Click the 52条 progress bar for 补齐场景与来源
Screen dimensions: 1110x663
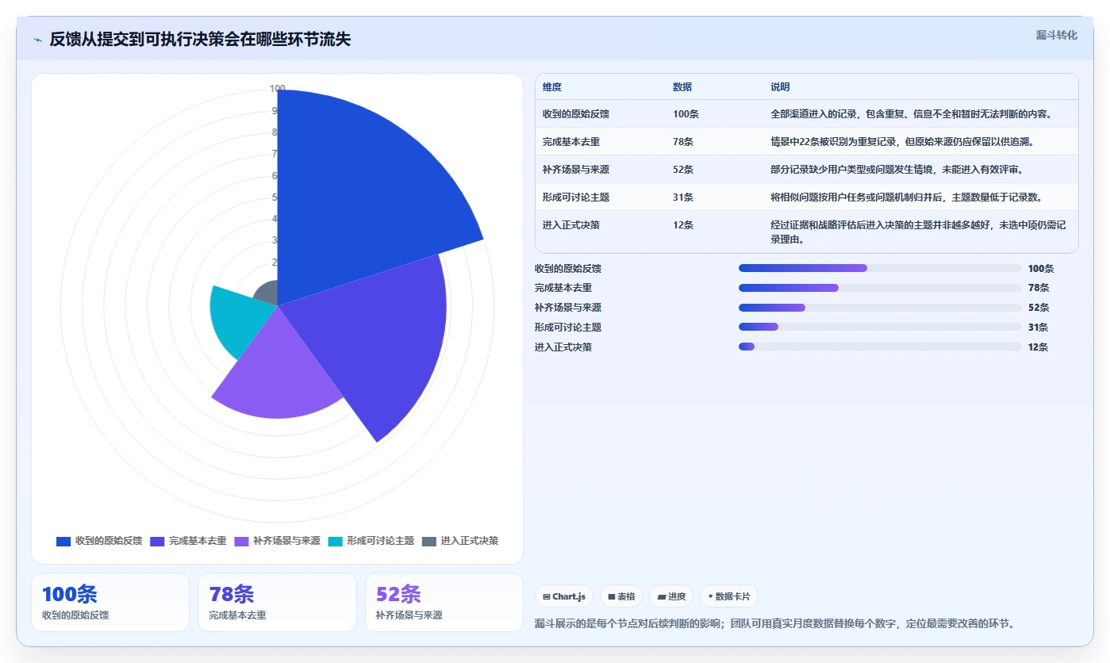[880, 308]
